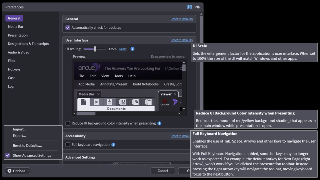This screenshot has height=180, width=320.
Task: Click the info icon beside UI scaling
Action: tap(132, 49)
